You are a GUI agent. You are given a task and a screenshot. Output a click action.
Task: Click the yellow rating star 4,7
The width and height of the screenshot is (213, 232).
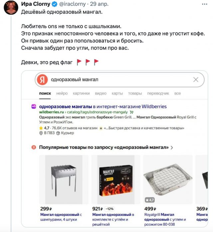coord(41,128)
